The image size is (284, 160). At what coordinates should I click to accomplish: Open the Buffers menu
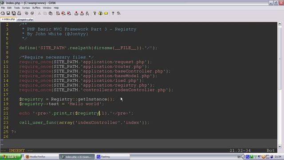[x=36, y=8]
